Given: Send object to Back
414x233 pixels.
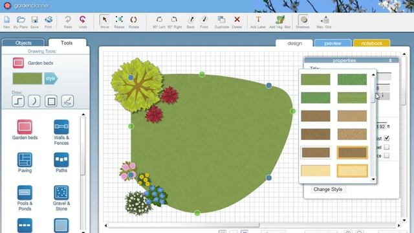Looking at the screenshot, I should 191,22.
